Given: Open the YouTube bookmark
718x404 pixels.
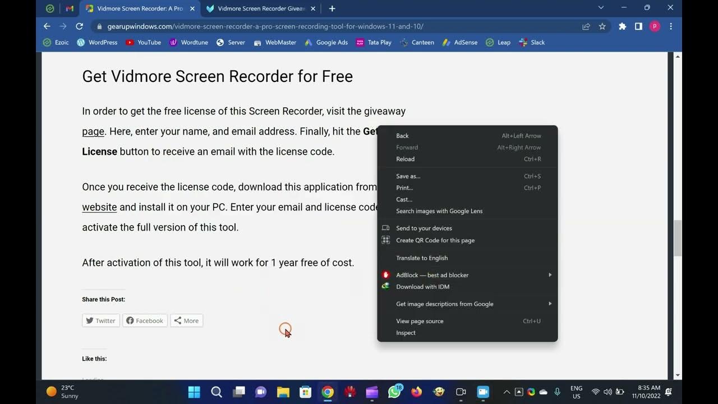Looking at the screenshot, I should pos(144,43).
